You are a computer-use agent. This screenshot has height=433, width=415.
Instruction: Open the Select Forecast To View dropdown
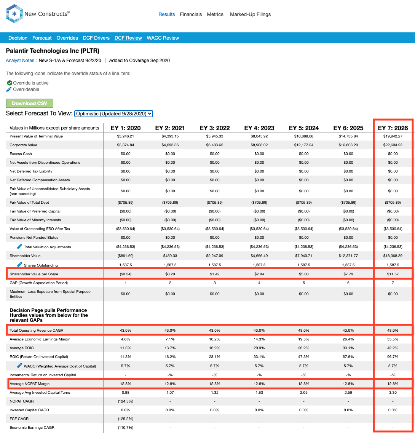pyautogui.click(x=113, y=113)
